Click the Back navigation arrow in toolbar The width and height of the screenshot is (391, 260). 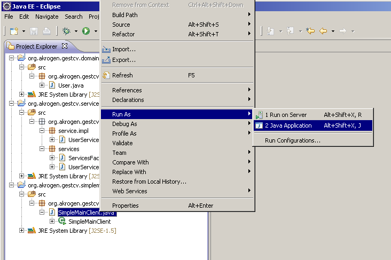click(323, 31)
